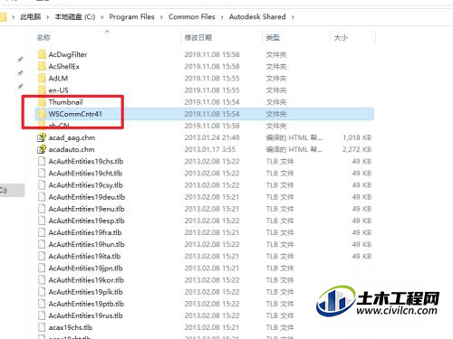Viewport: 453px width, 339px height.
Task: Click TLB 文件 type in AcAuthEntities19kor.tlb row
Action: (x=280, y=280)
